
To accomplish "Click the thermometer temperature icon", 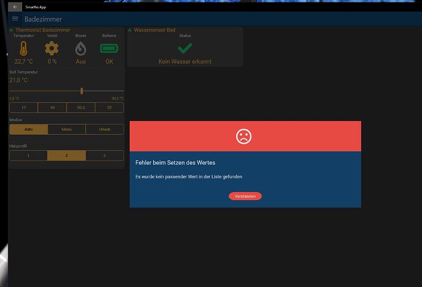I will coord(24,49).
